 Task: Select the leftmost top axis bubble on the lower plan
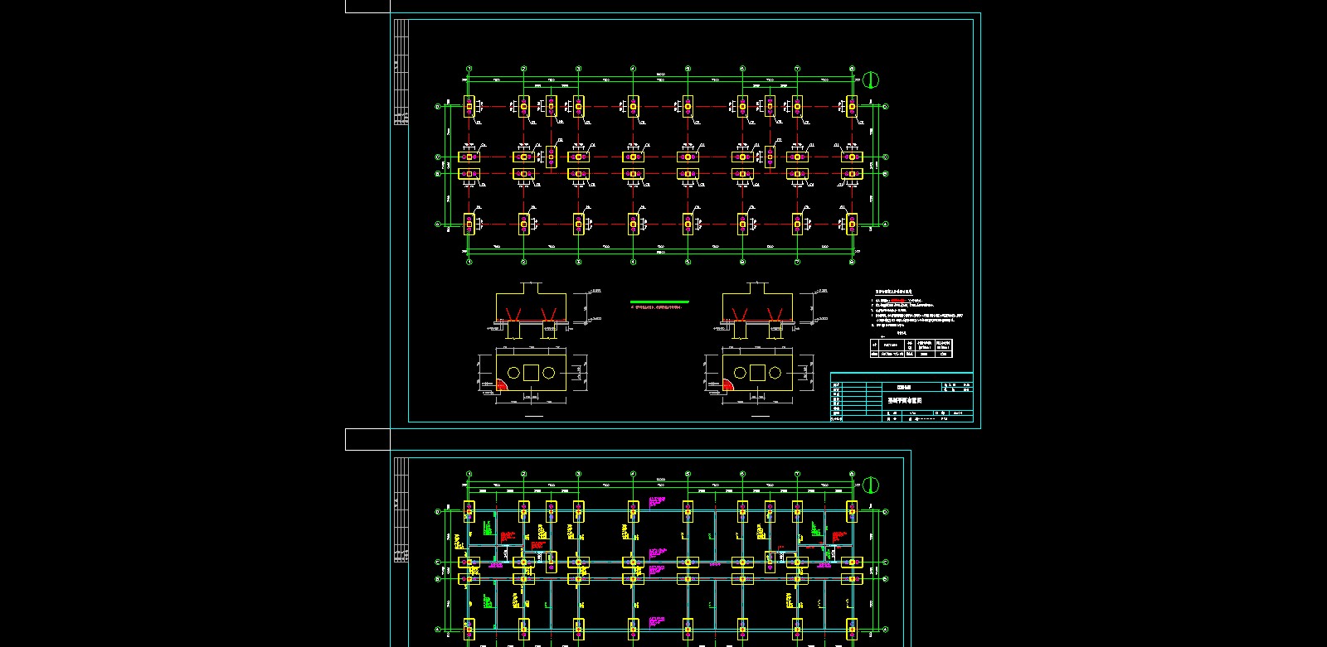tap(469, 474)
